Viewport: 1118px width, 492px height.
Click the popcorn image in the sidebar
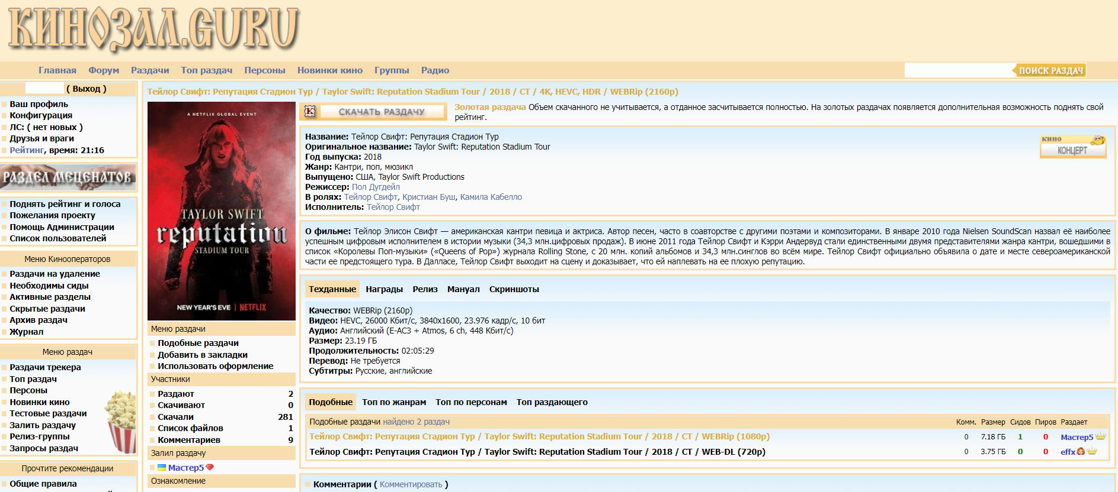(x=121, y=421)
